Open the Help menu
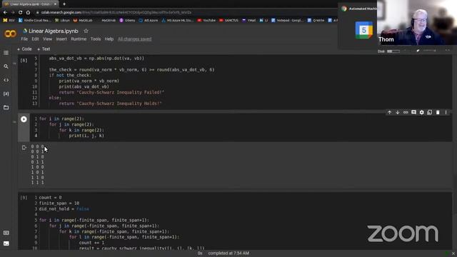The height and width of the screenshot is (257, 457). tap(109, 39)
